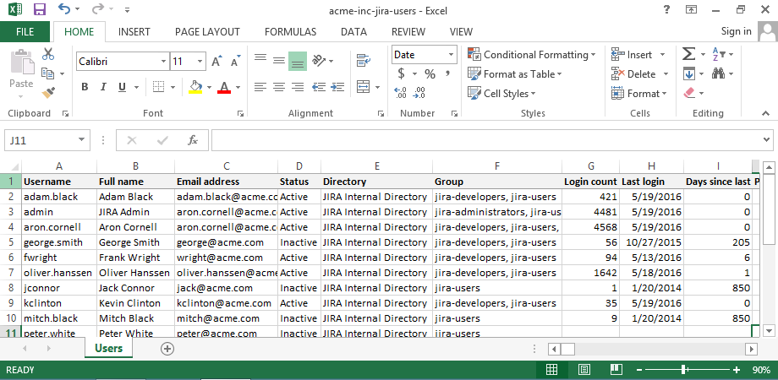Apply red font color
The height and width of the screenshot is (380, 778).
coord(224,87)
